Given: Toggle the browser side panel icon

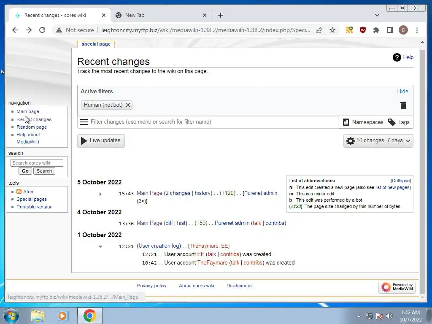Looking at the screenshot, I should pos(389,30).
